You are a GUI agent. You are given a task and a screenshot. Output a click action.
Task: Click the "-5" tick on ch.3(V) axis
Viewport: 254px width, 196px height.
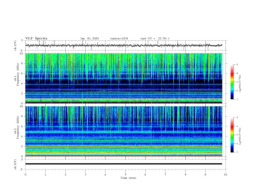(x=21, y=169)
